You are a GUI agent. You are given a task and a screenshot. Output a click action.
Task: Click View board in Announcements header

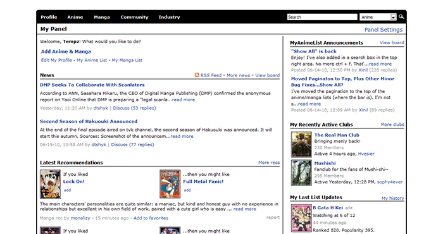pyautogui.click(x=392, y=42)
